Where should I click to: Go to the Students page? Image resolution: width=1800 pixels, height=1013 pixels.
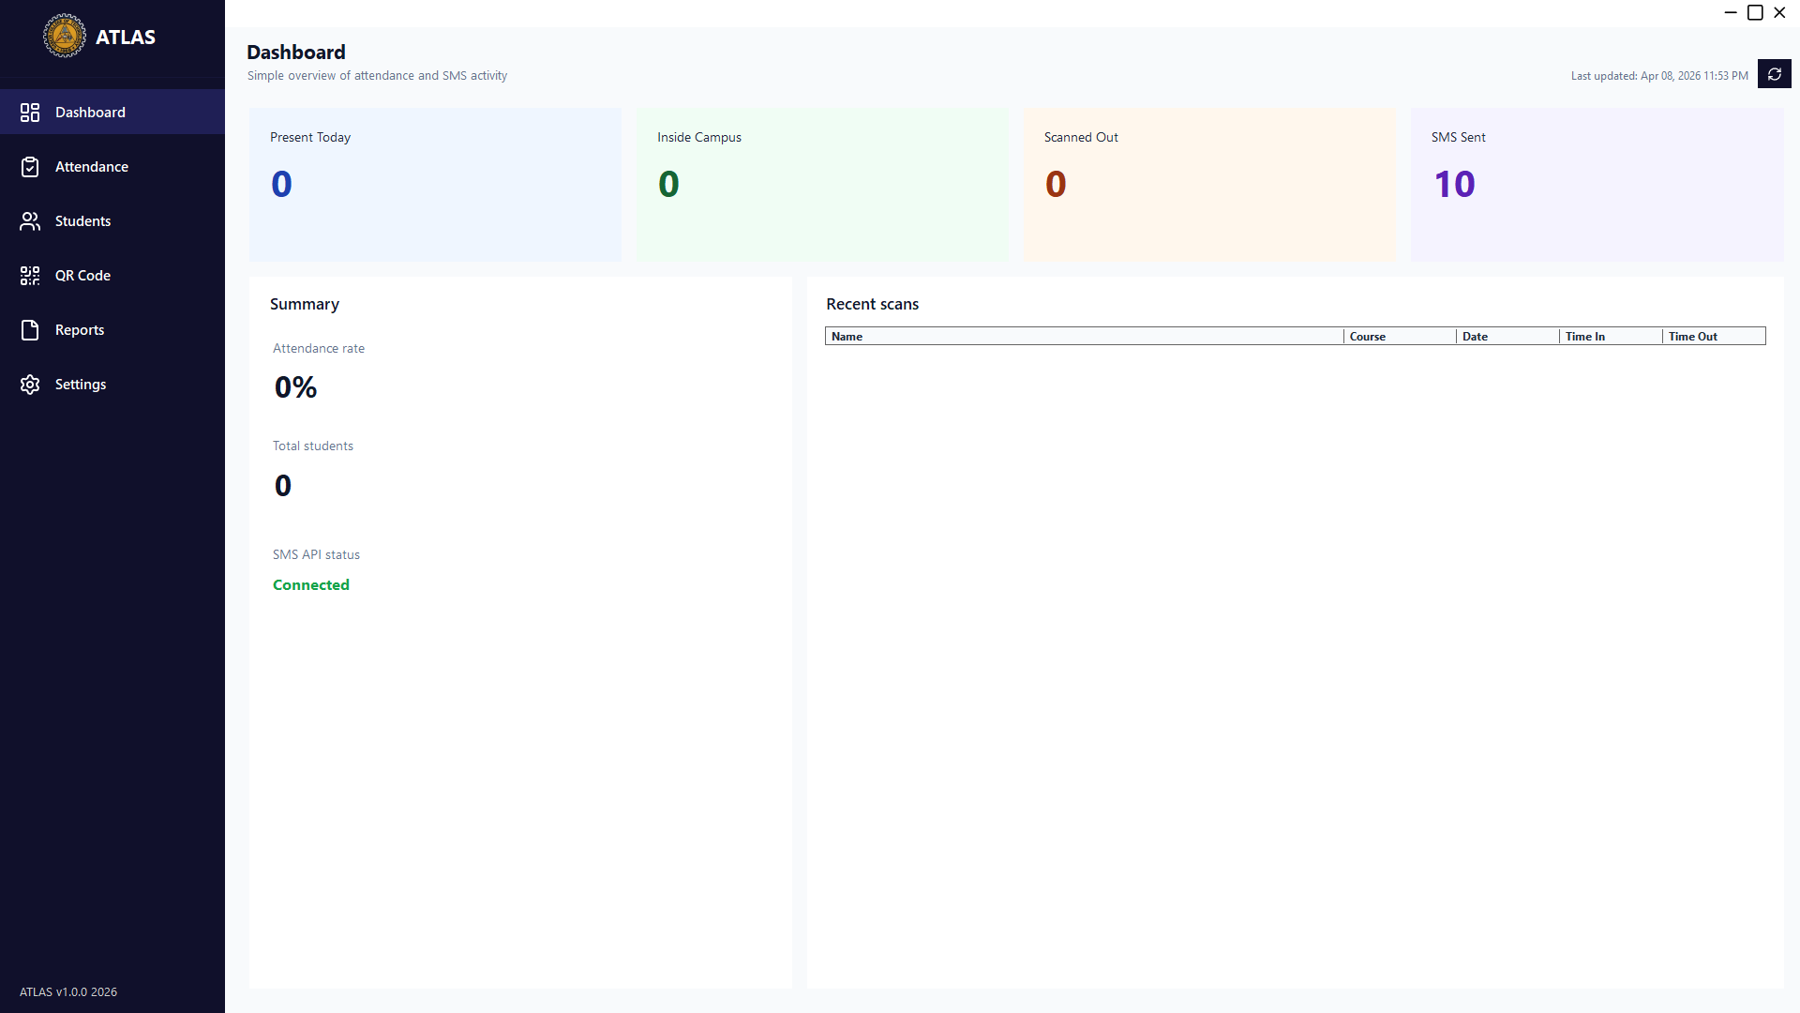[x=82, y=221]
